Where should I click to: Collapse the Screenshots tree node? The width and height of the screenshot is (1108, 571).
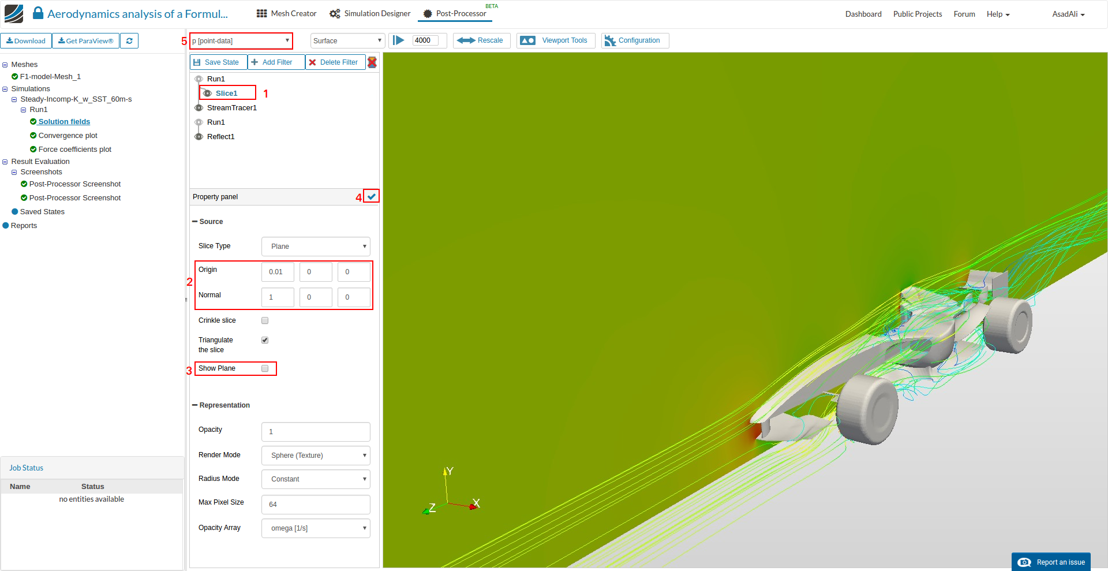point(14,172)
